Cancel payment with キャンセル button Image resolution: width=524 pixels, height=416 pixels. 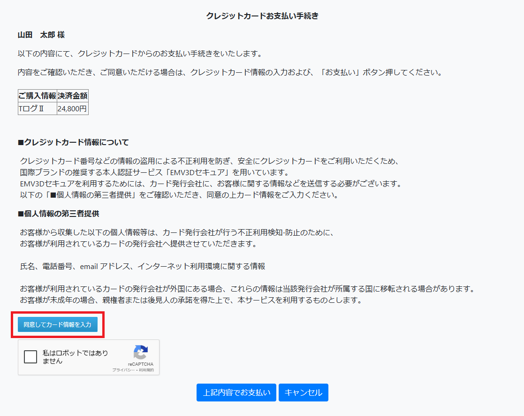[x=303, y=393]
